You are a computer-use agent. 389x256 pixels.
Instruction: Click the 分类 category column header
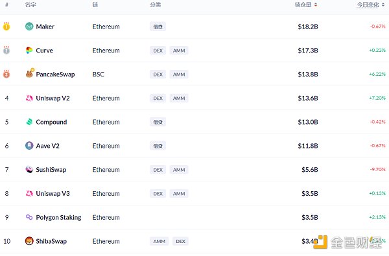coord(156,5)
